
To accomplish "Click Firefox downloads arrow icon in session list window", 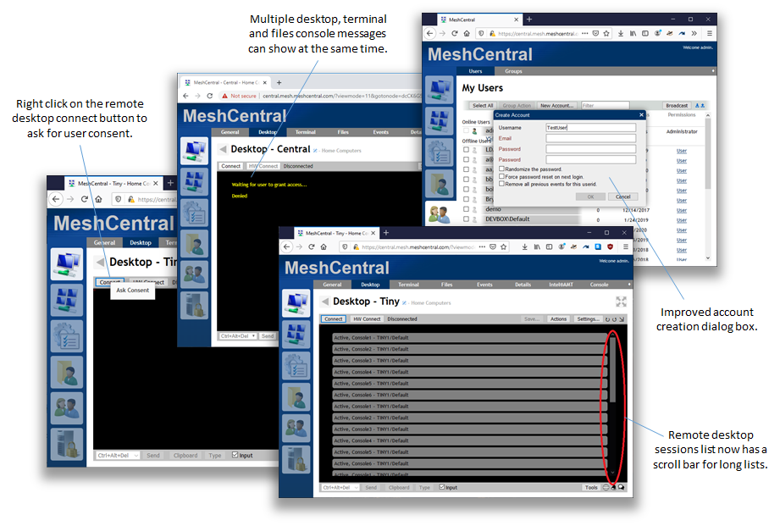I will [524, 246].
